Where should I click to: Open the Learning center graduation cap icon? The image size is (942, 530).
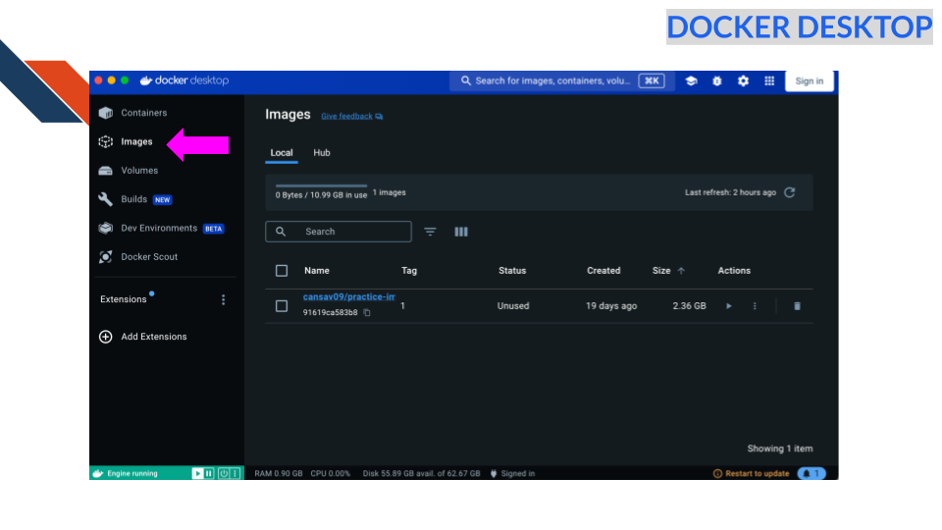click(691, 81)
